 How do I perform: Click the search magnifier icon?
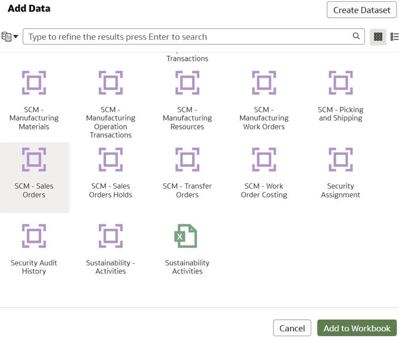pos(356,37)
